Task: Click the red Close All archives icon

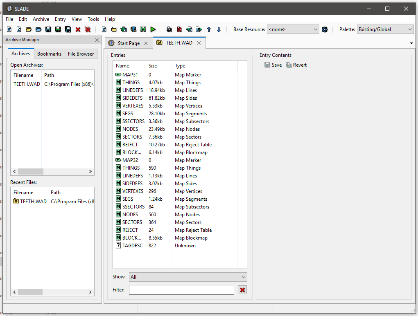Action: coord(88,29)
